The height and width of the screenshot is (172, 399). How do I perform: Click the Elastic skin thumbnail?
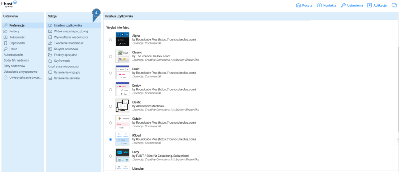coord(122,105)
